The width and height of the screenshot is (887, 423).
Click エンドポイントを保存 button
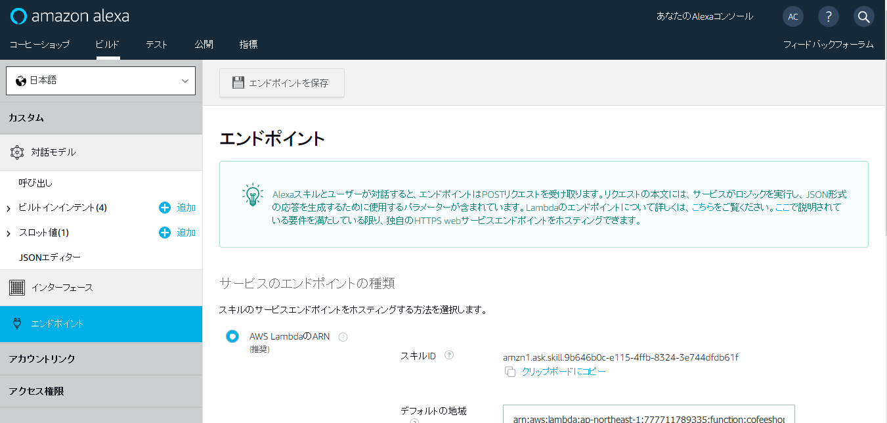click(x=282, y=83)
